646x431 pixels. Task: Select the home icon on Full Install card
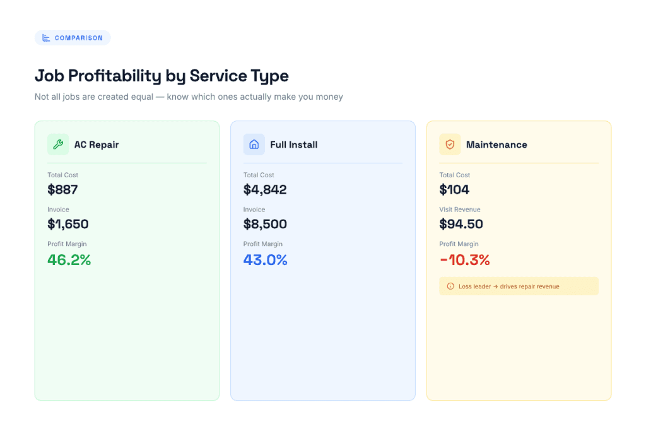[x=254, y=144]
